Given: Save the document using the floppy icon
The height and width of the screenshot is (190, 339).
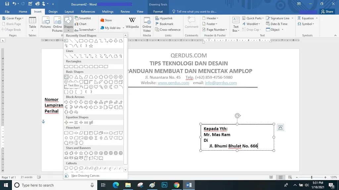Looking at the screenshot, I should pyautogui.click(x=7, y=4).
